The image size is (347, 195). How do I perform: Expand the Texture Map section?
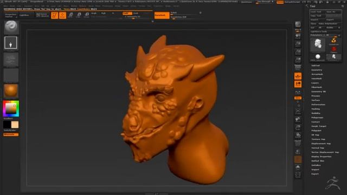coord(318,139)
